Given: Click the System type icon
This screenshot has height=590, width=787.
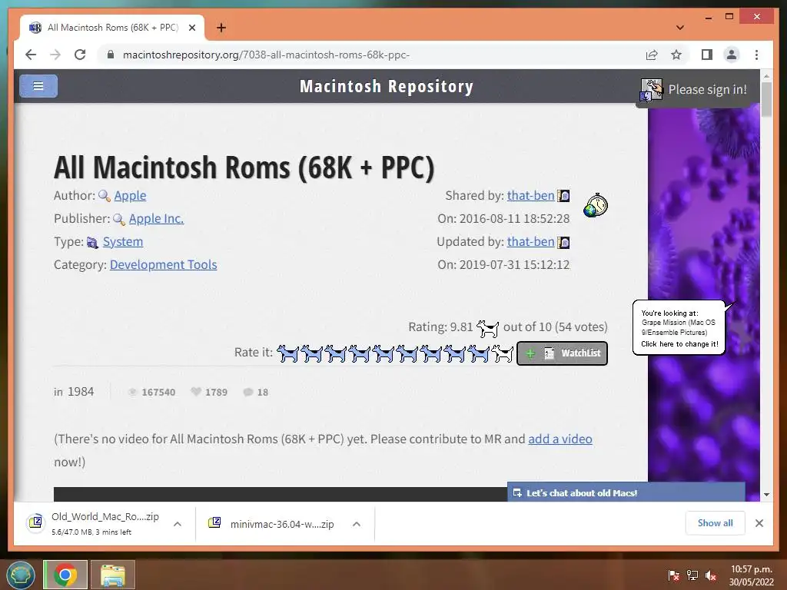Looking at the screenshot, I should coord(92,242).
